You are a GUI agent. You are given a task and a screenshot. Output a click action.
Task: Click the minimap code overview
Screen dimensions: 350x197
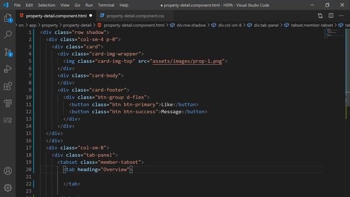334,33
